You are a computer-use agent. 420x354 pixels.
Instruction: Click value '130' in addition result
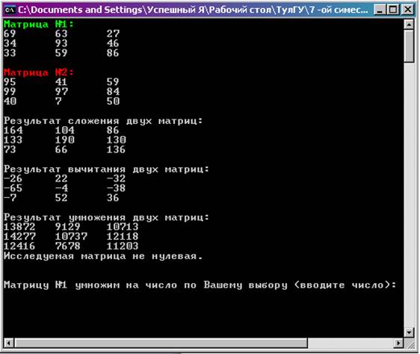[x=117, y=140]
